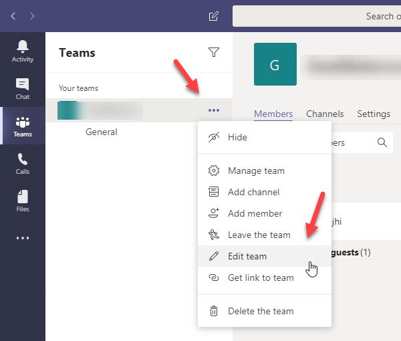Click the Delete trash can icon
Screen dimensions: 401x341
click(x=214, y=311)
